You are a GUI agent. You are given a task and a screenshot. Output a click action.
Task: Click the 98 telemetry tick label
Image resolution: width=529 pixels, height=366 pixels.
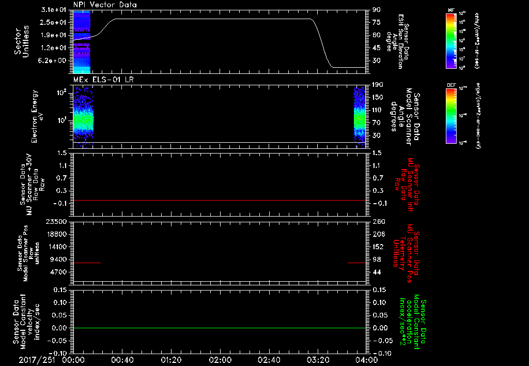(x=377, y=260)
